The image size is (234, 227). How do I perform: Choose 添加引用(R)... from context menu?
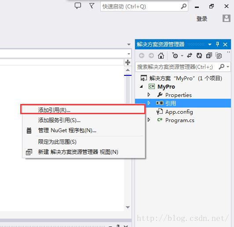84,110
